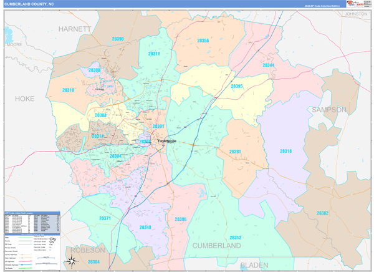The image size is (374, 272).
Task: Click the SAMPSON county label
Action: pos(329,110)
